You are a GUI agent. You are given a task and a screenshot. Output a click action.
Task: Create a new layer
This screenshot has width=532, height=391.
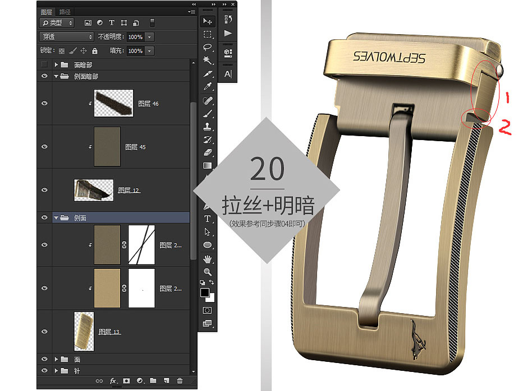(166, 381)
